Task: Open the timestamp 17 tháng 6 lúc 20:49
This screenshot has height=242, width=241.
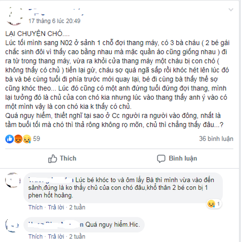Action: (54, 21)
